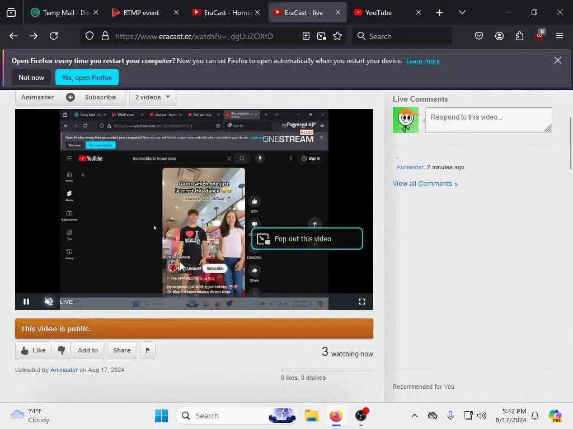Go forward with the browser forward arrow

34,36
